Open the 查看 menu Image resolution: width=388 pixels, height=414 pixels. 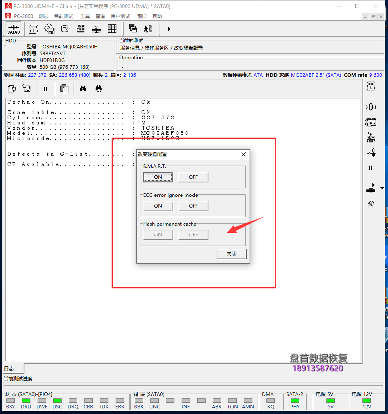tap(100, 16)
